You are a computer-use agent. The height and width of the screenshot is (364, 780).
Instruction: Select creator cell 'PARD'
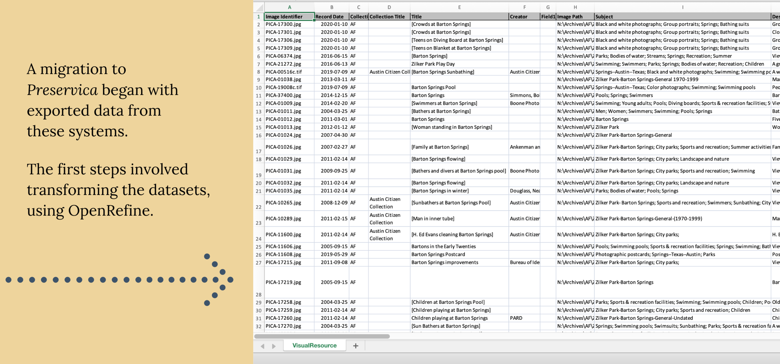pyautogui.click(x=524, y=318)
